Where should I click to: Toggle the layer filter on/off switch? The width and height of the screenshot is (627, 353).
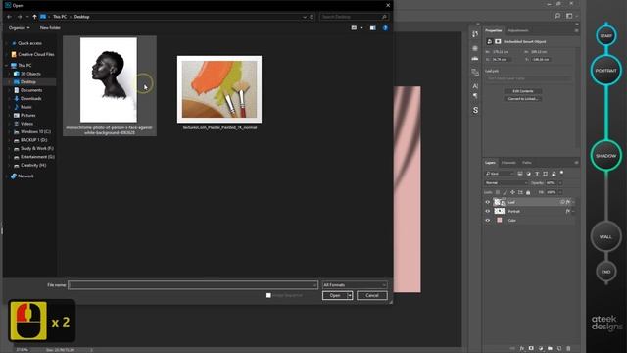(x=561, y=173)
